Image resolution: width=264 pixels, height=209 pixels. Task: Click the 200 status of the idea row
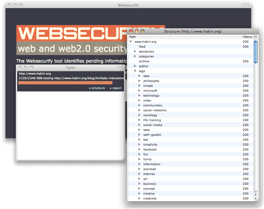pos(245,76)
